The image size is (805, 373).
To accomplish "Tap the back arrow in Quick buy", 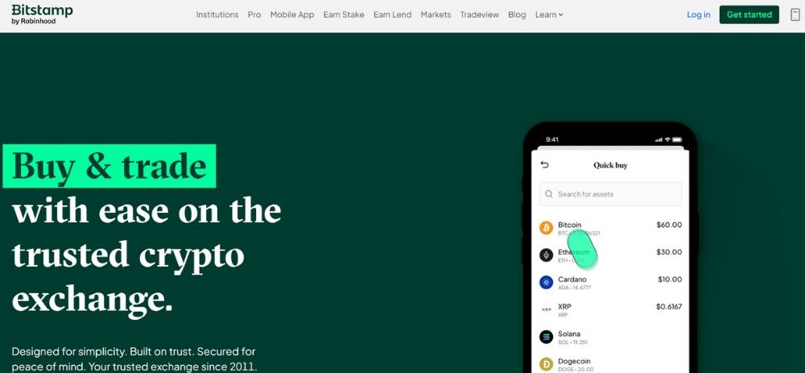I will point(545,165).
